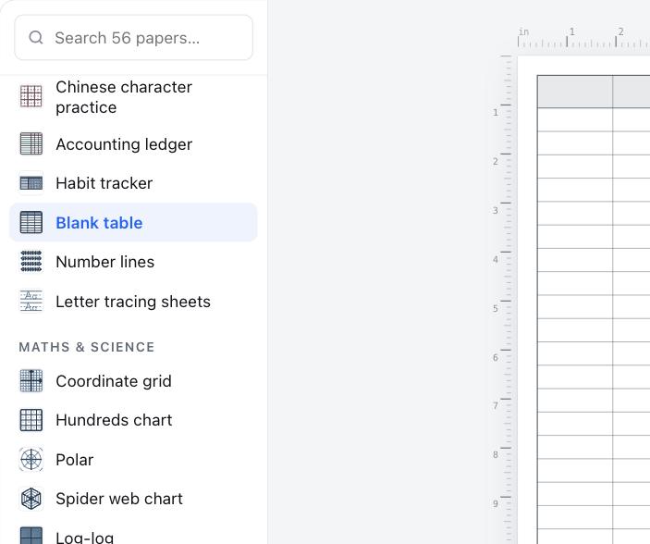Image resolution: width=650 pixels, height=544 pixels.
Task: Select the Accounting ledger paper icon
Action: 31,143
